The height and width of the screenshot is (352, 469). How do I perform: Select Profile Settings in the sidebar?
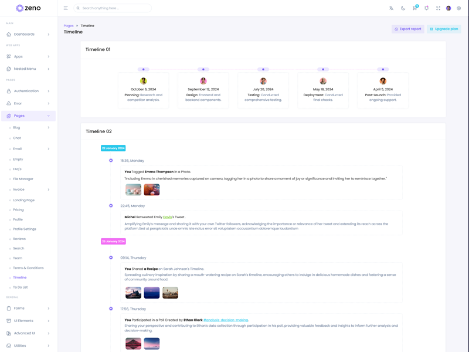coord(25,229)
